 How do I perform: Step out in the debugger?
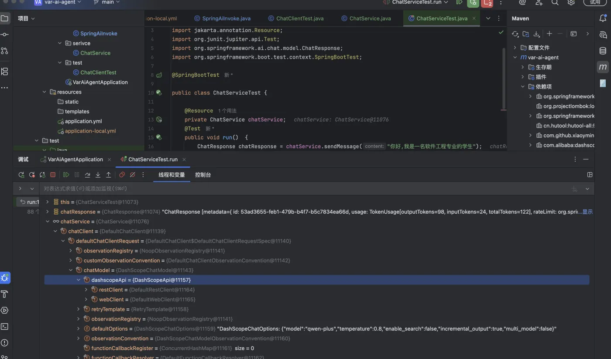(x=108, y=174)
